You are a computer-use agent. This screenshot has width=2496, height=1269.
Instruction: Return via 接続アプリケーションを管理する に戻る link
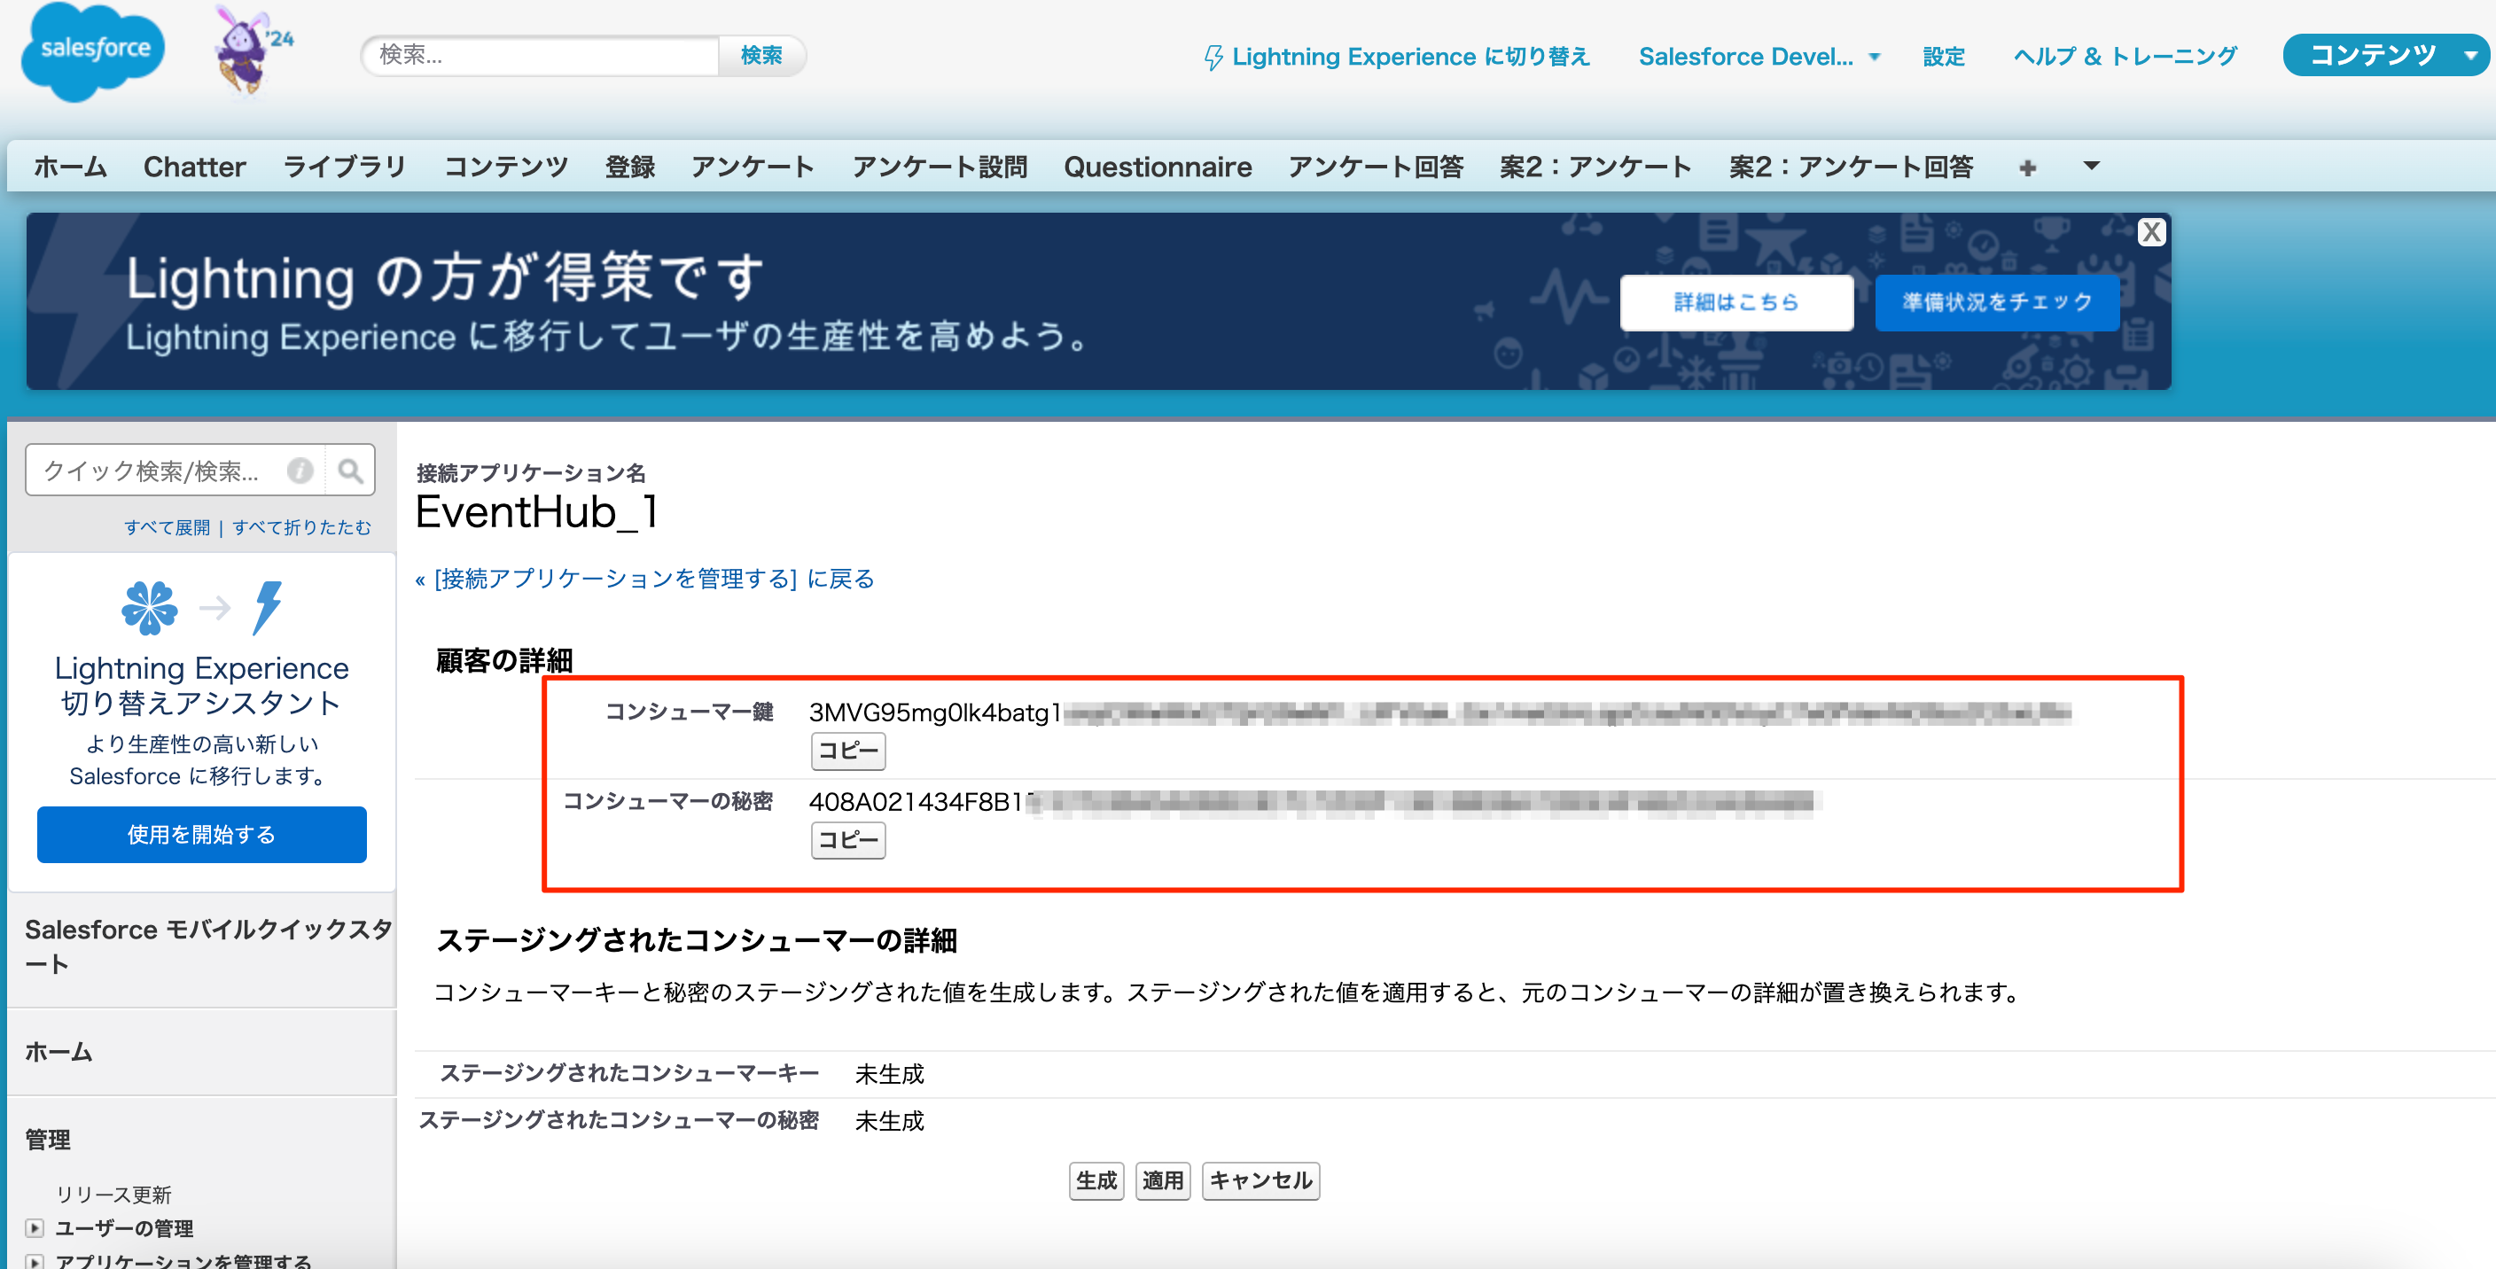(645, 579)
